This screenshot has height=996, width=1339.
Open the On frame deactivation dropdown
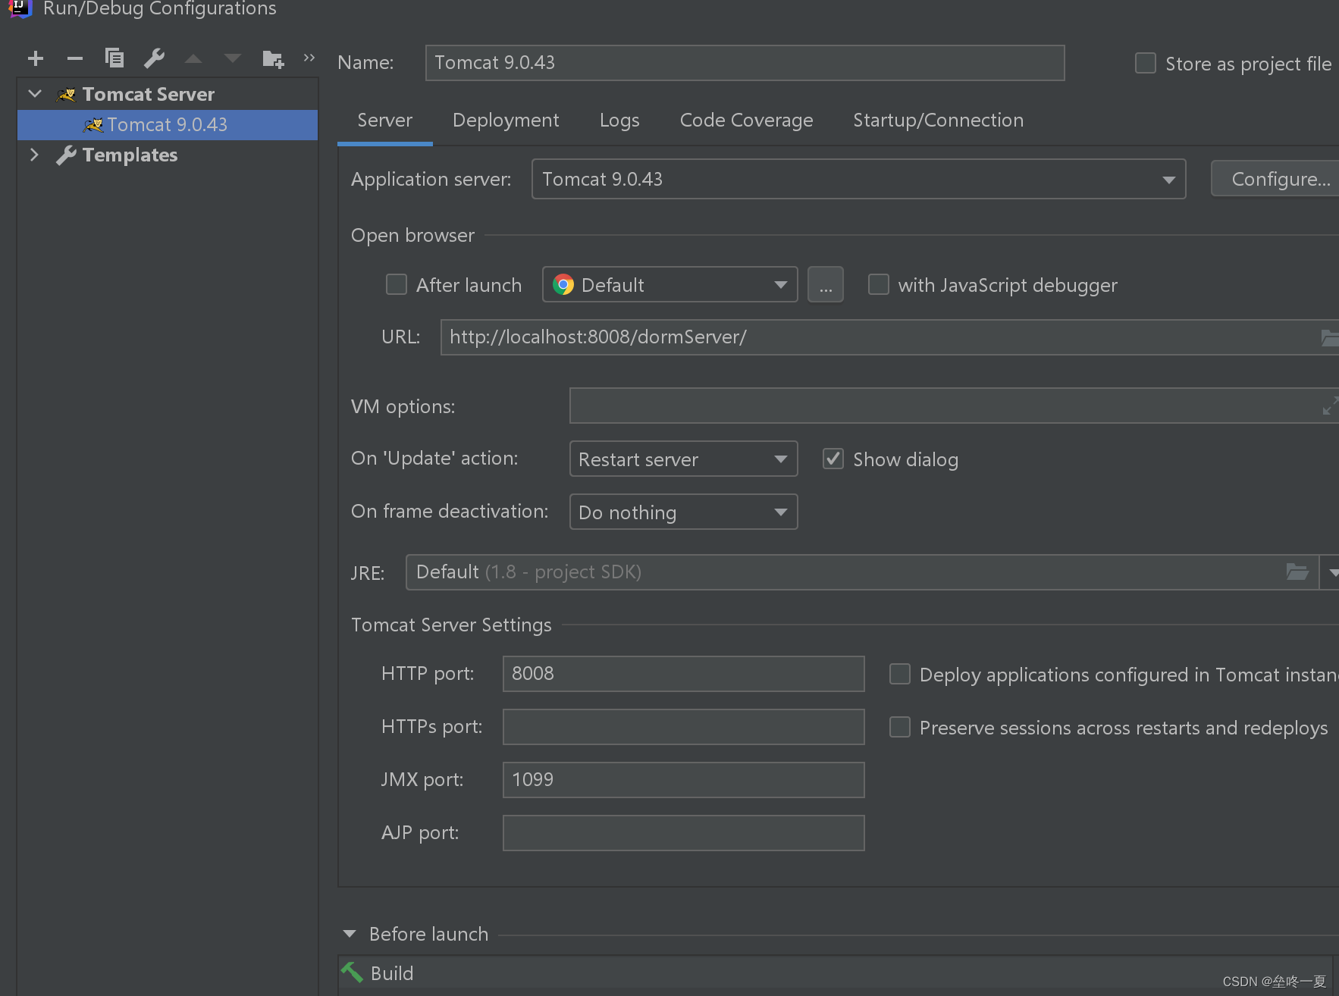(x=780, y=512)
